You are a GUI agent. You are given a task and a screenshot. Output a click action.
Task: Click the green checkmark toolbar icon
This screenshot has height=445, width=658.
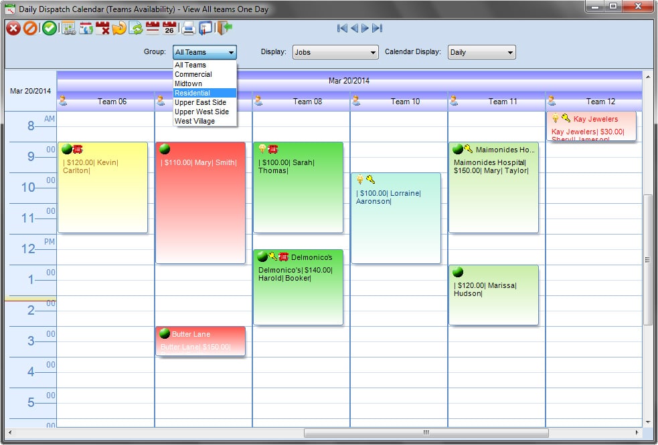pyautogui.click(x=50, y=29)
